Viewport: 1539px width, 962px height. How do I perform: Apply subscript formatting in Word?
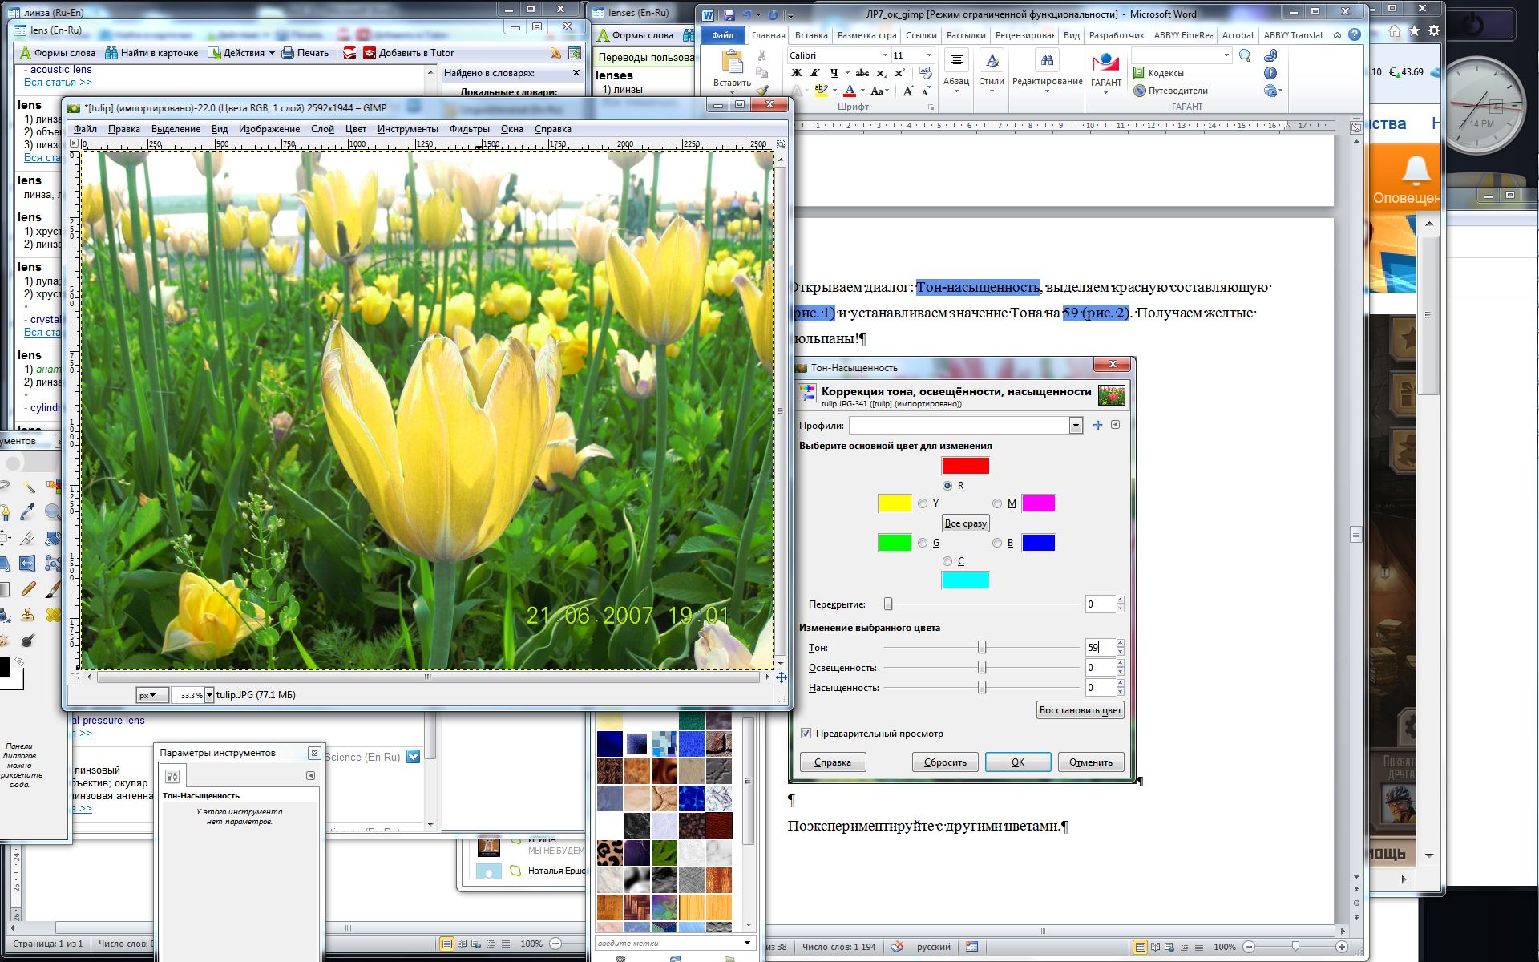click(881, 73)
